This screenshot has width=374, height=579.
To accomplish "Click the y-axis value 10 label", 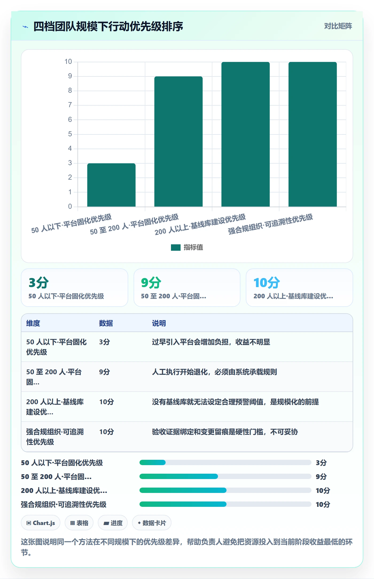I will 68,62.
